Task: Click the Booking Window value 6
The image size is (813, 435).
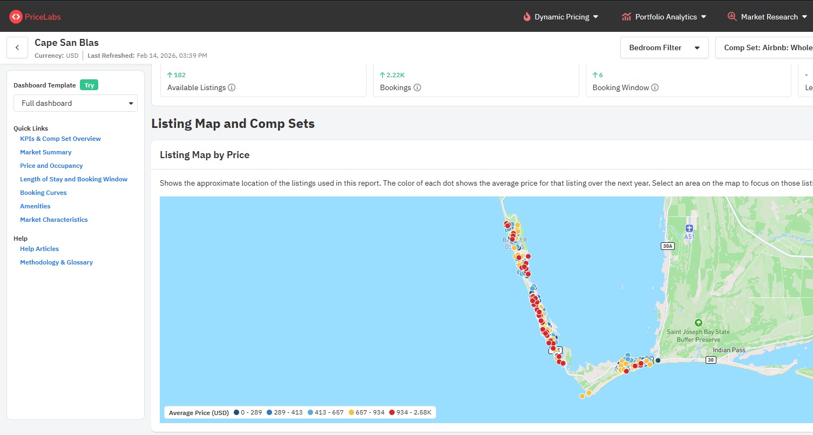Action: point(598,75)
